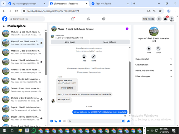Screen dimensions: 179x134
Task: Open a new browser tab
Action: (x=134, y=4)
